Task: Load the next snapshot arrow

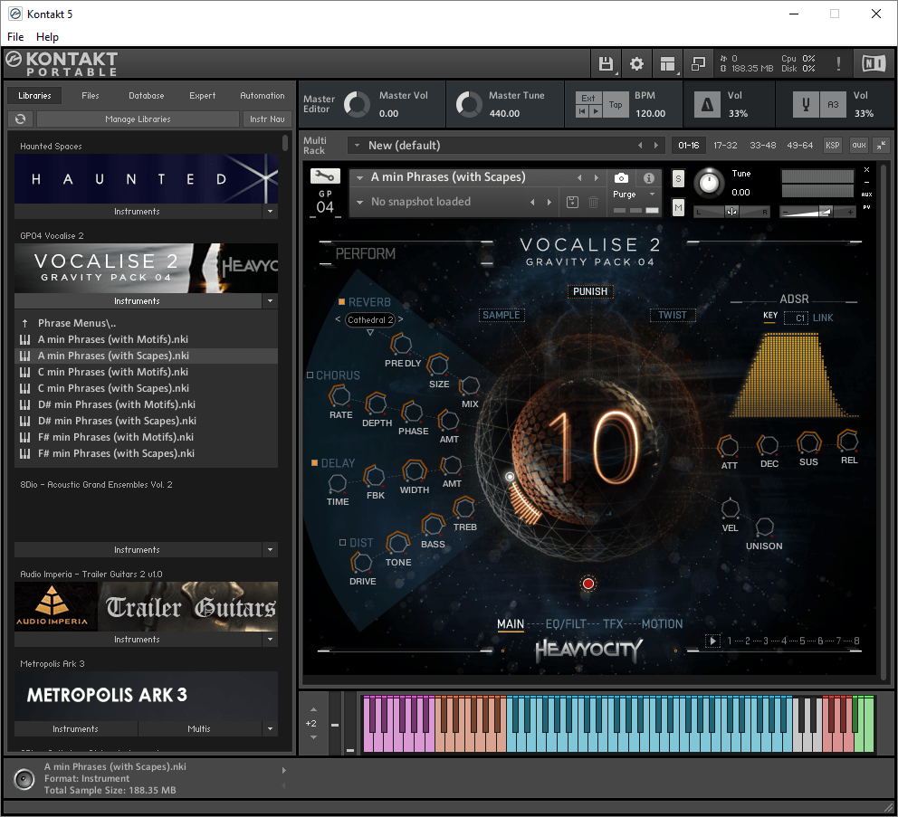Action: (x=549, y=202)
